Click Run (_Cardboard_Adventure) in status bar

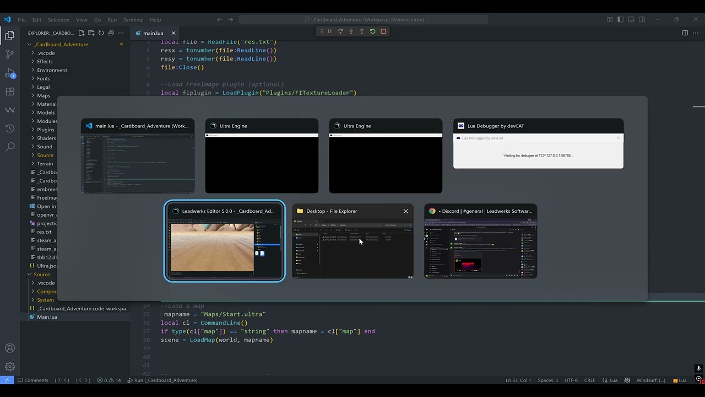coord(162,380)
